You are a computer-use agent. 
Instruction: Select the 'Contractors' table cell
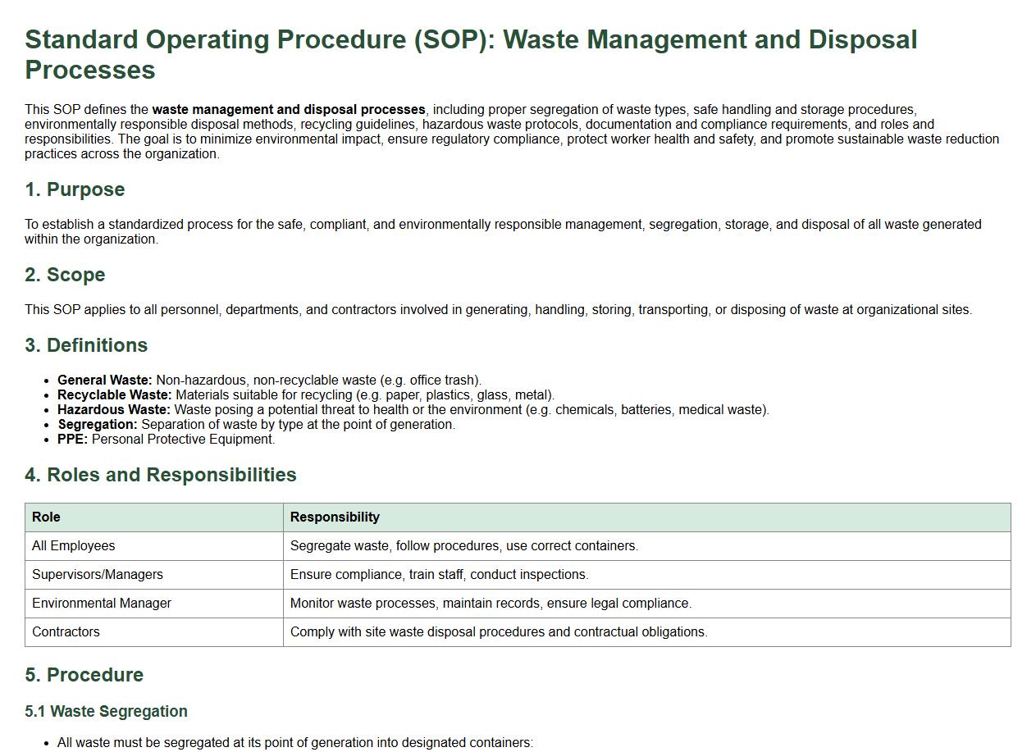pos(66,631)
